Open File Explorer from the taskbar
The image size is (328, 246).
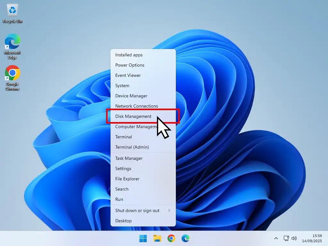(x=157, y=238)
